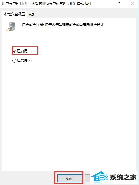The height and width of the screenshot is (185, 139).
Task: Click the question mark help icon
Action: (x=119, y=3)
